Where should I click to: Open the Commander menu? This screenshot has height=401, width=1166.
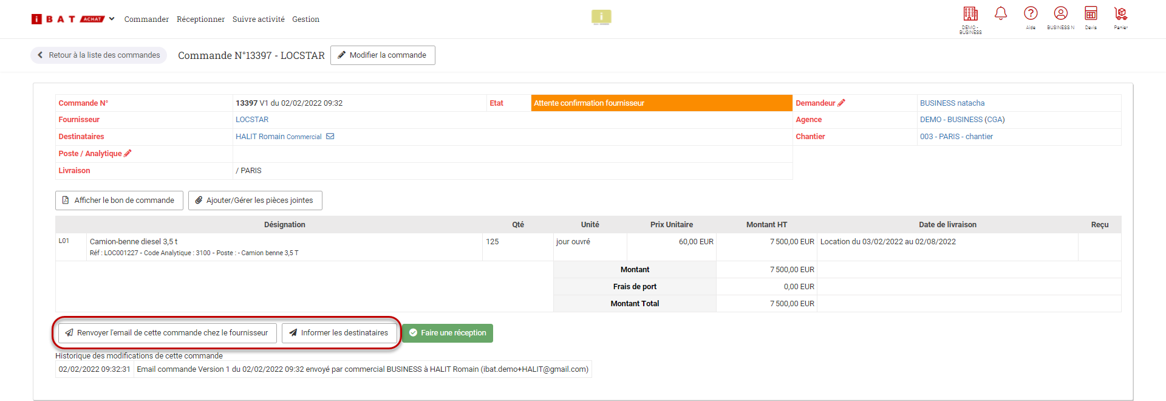[x=146, y=19]
